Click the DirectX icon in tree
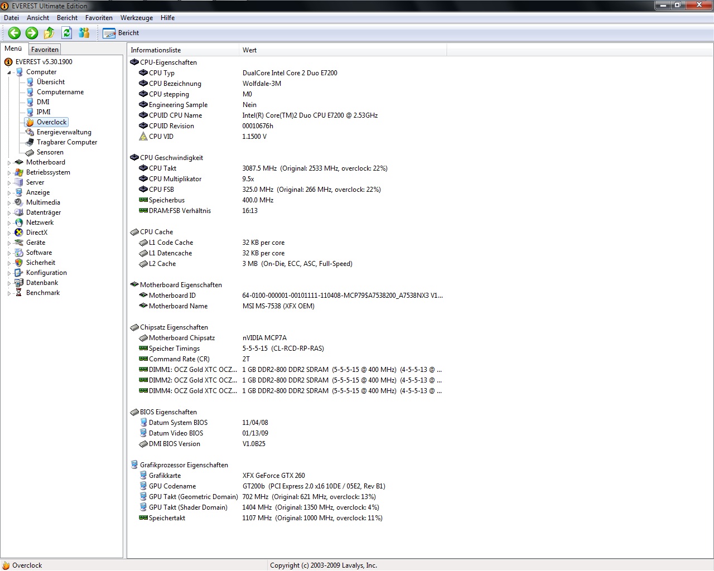This screenshot has width=714, height=571. tap(19, 233)
